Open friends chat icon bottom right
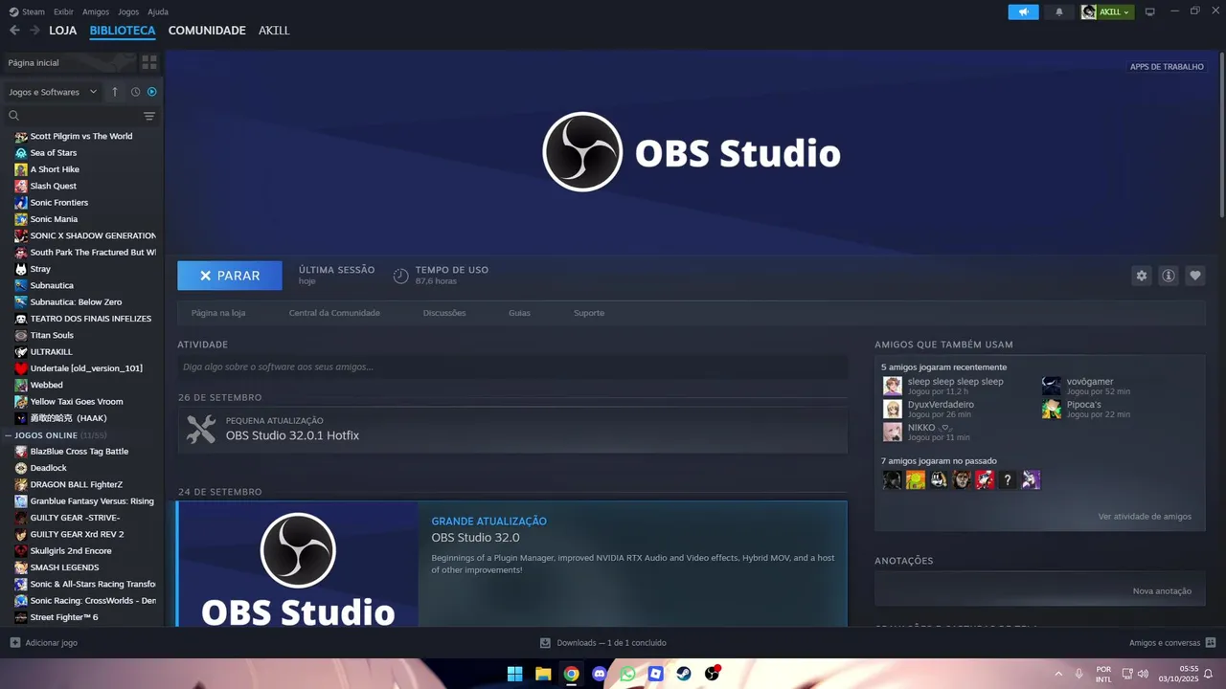Screen dimensions: 1226x689 click(1211, 643)
